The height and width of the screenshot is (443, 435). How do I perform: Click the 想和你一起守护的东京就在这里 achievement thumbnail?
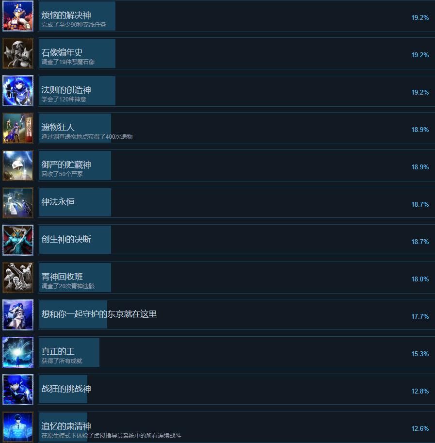tap(18, 315)
